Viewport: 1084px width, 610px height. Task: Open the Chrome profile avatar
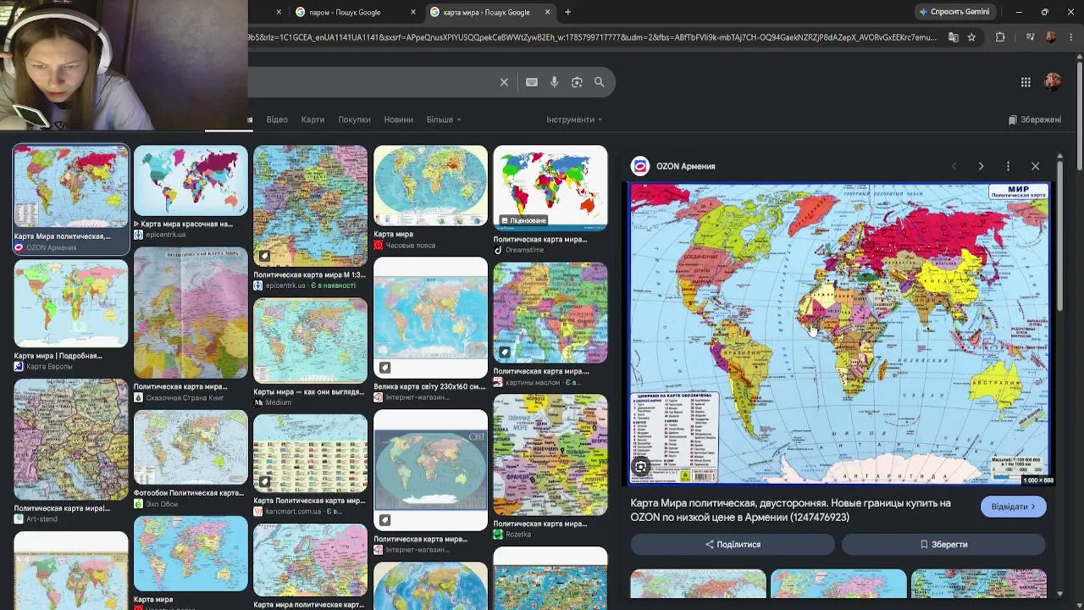tap(1051, 37)
